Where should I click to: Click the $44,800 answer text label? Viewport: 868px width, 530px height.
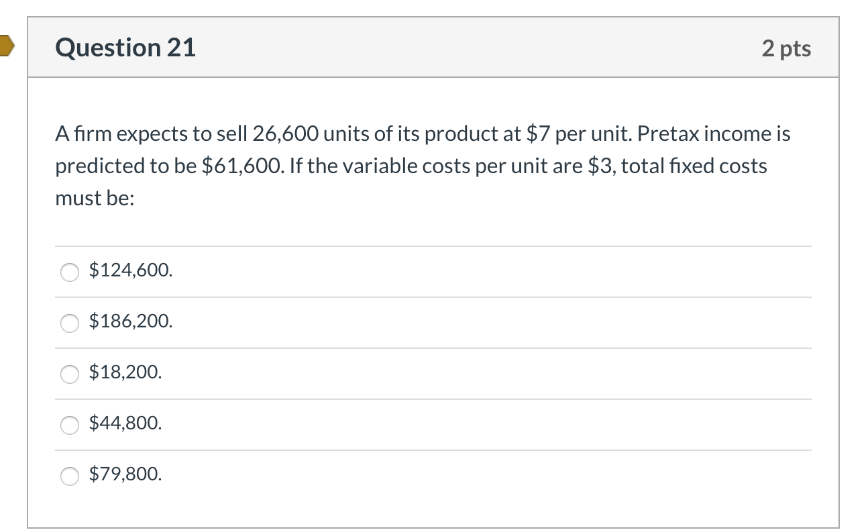124,423
